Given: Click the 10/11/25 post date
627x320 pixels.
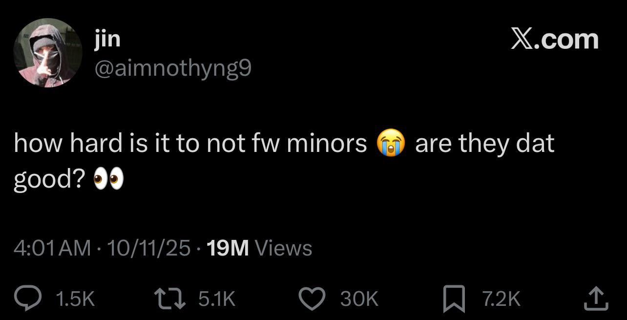Looking at the screenshot, I should (148, 248).
